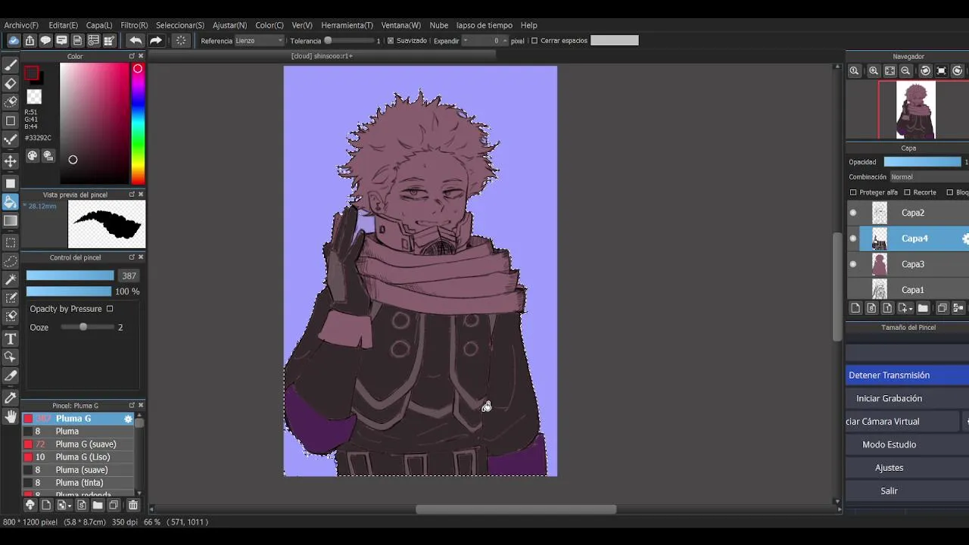Click Salir button

point(907,491)
